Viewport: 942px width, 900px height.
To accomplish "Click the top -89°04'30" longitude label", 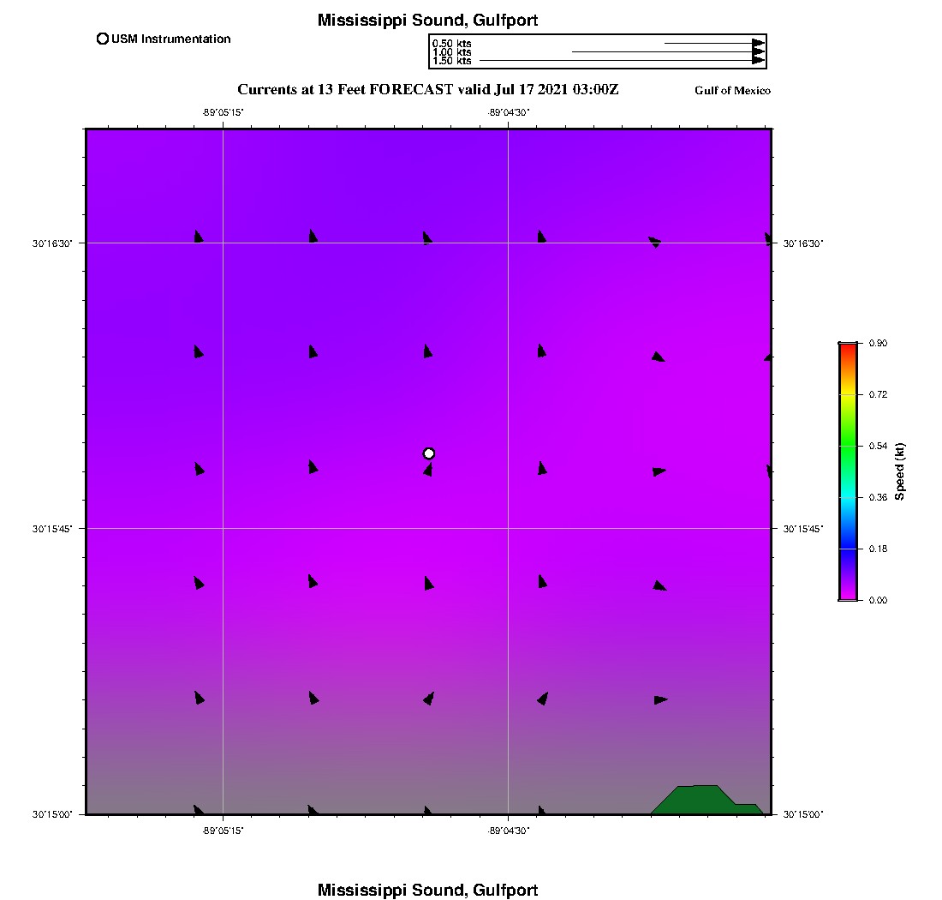I will point(509,112).
